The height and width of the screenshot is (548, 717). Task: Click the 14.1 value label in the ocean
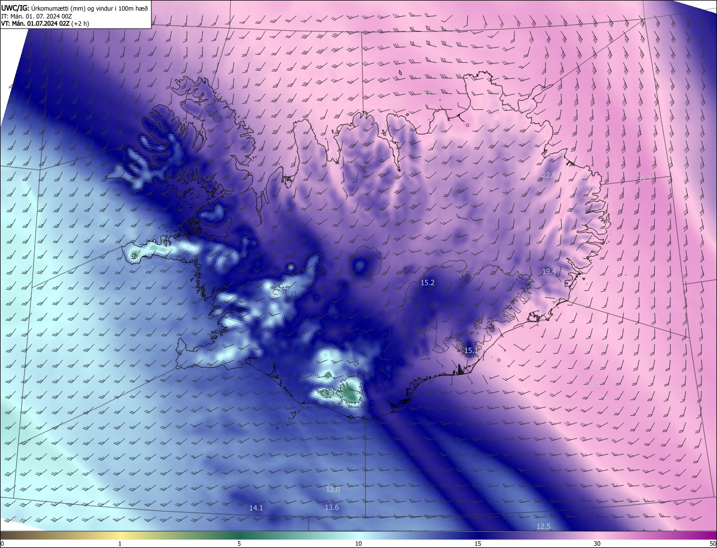[x=256, y=508]
